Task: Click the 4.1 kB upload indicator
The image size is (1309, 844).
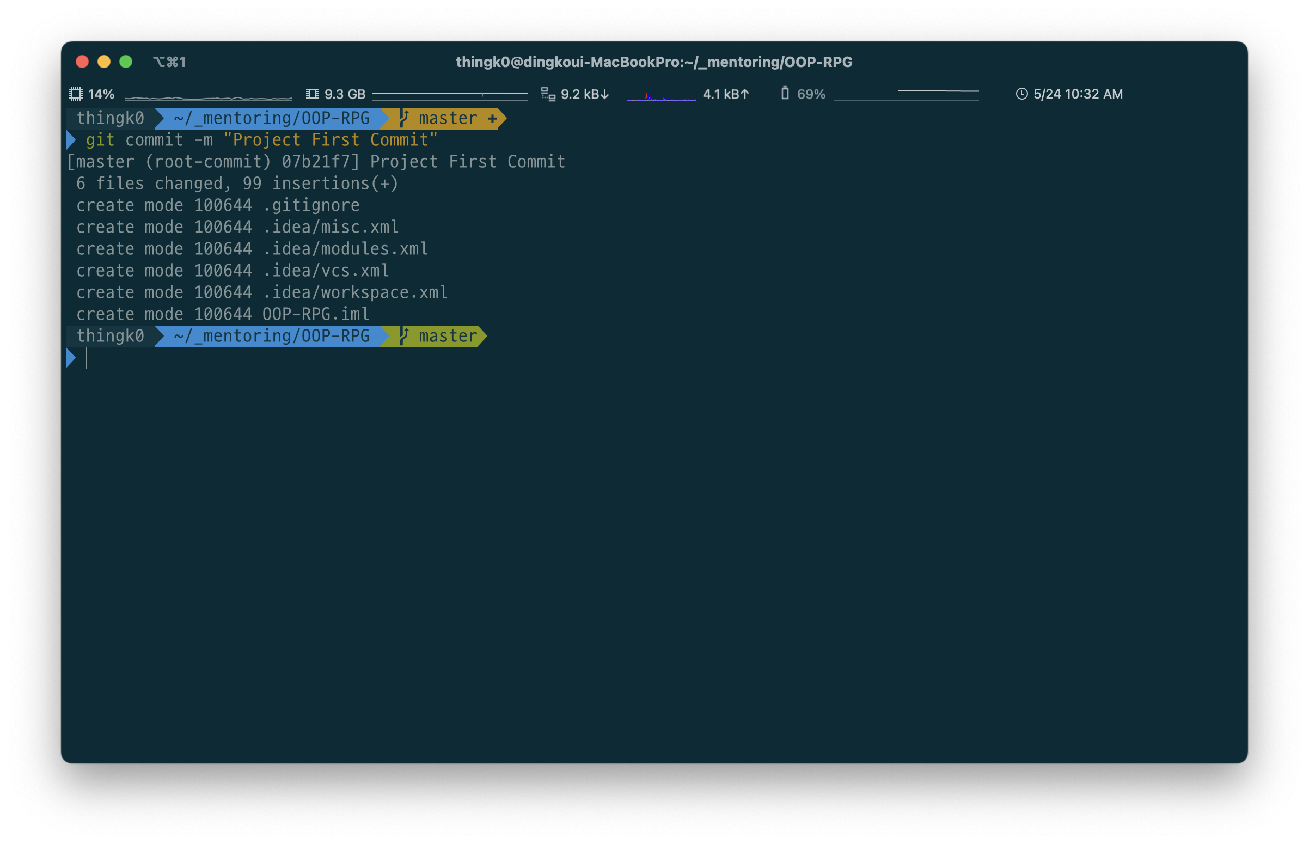Action: click(725, 94)
